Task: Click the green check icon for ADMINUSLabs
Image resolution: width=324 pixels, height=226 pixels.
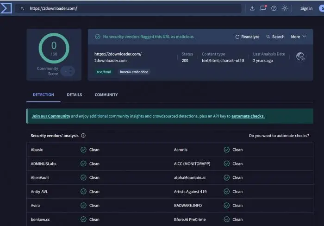Action: (83, 163)
